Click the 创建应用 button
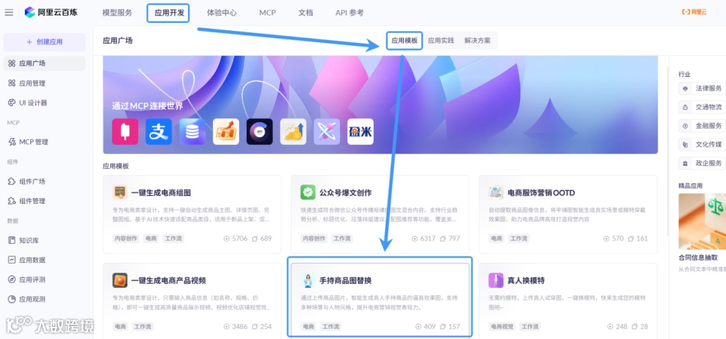726x339 pixels. coord(44,42)
